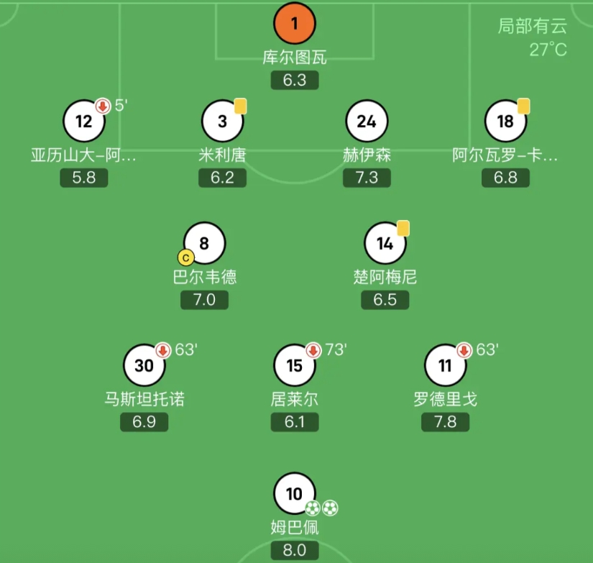Click yellow card beside player number 14
Image resolution: width=593 pixels, height=563 pixels.
click(x=403, y=228)
